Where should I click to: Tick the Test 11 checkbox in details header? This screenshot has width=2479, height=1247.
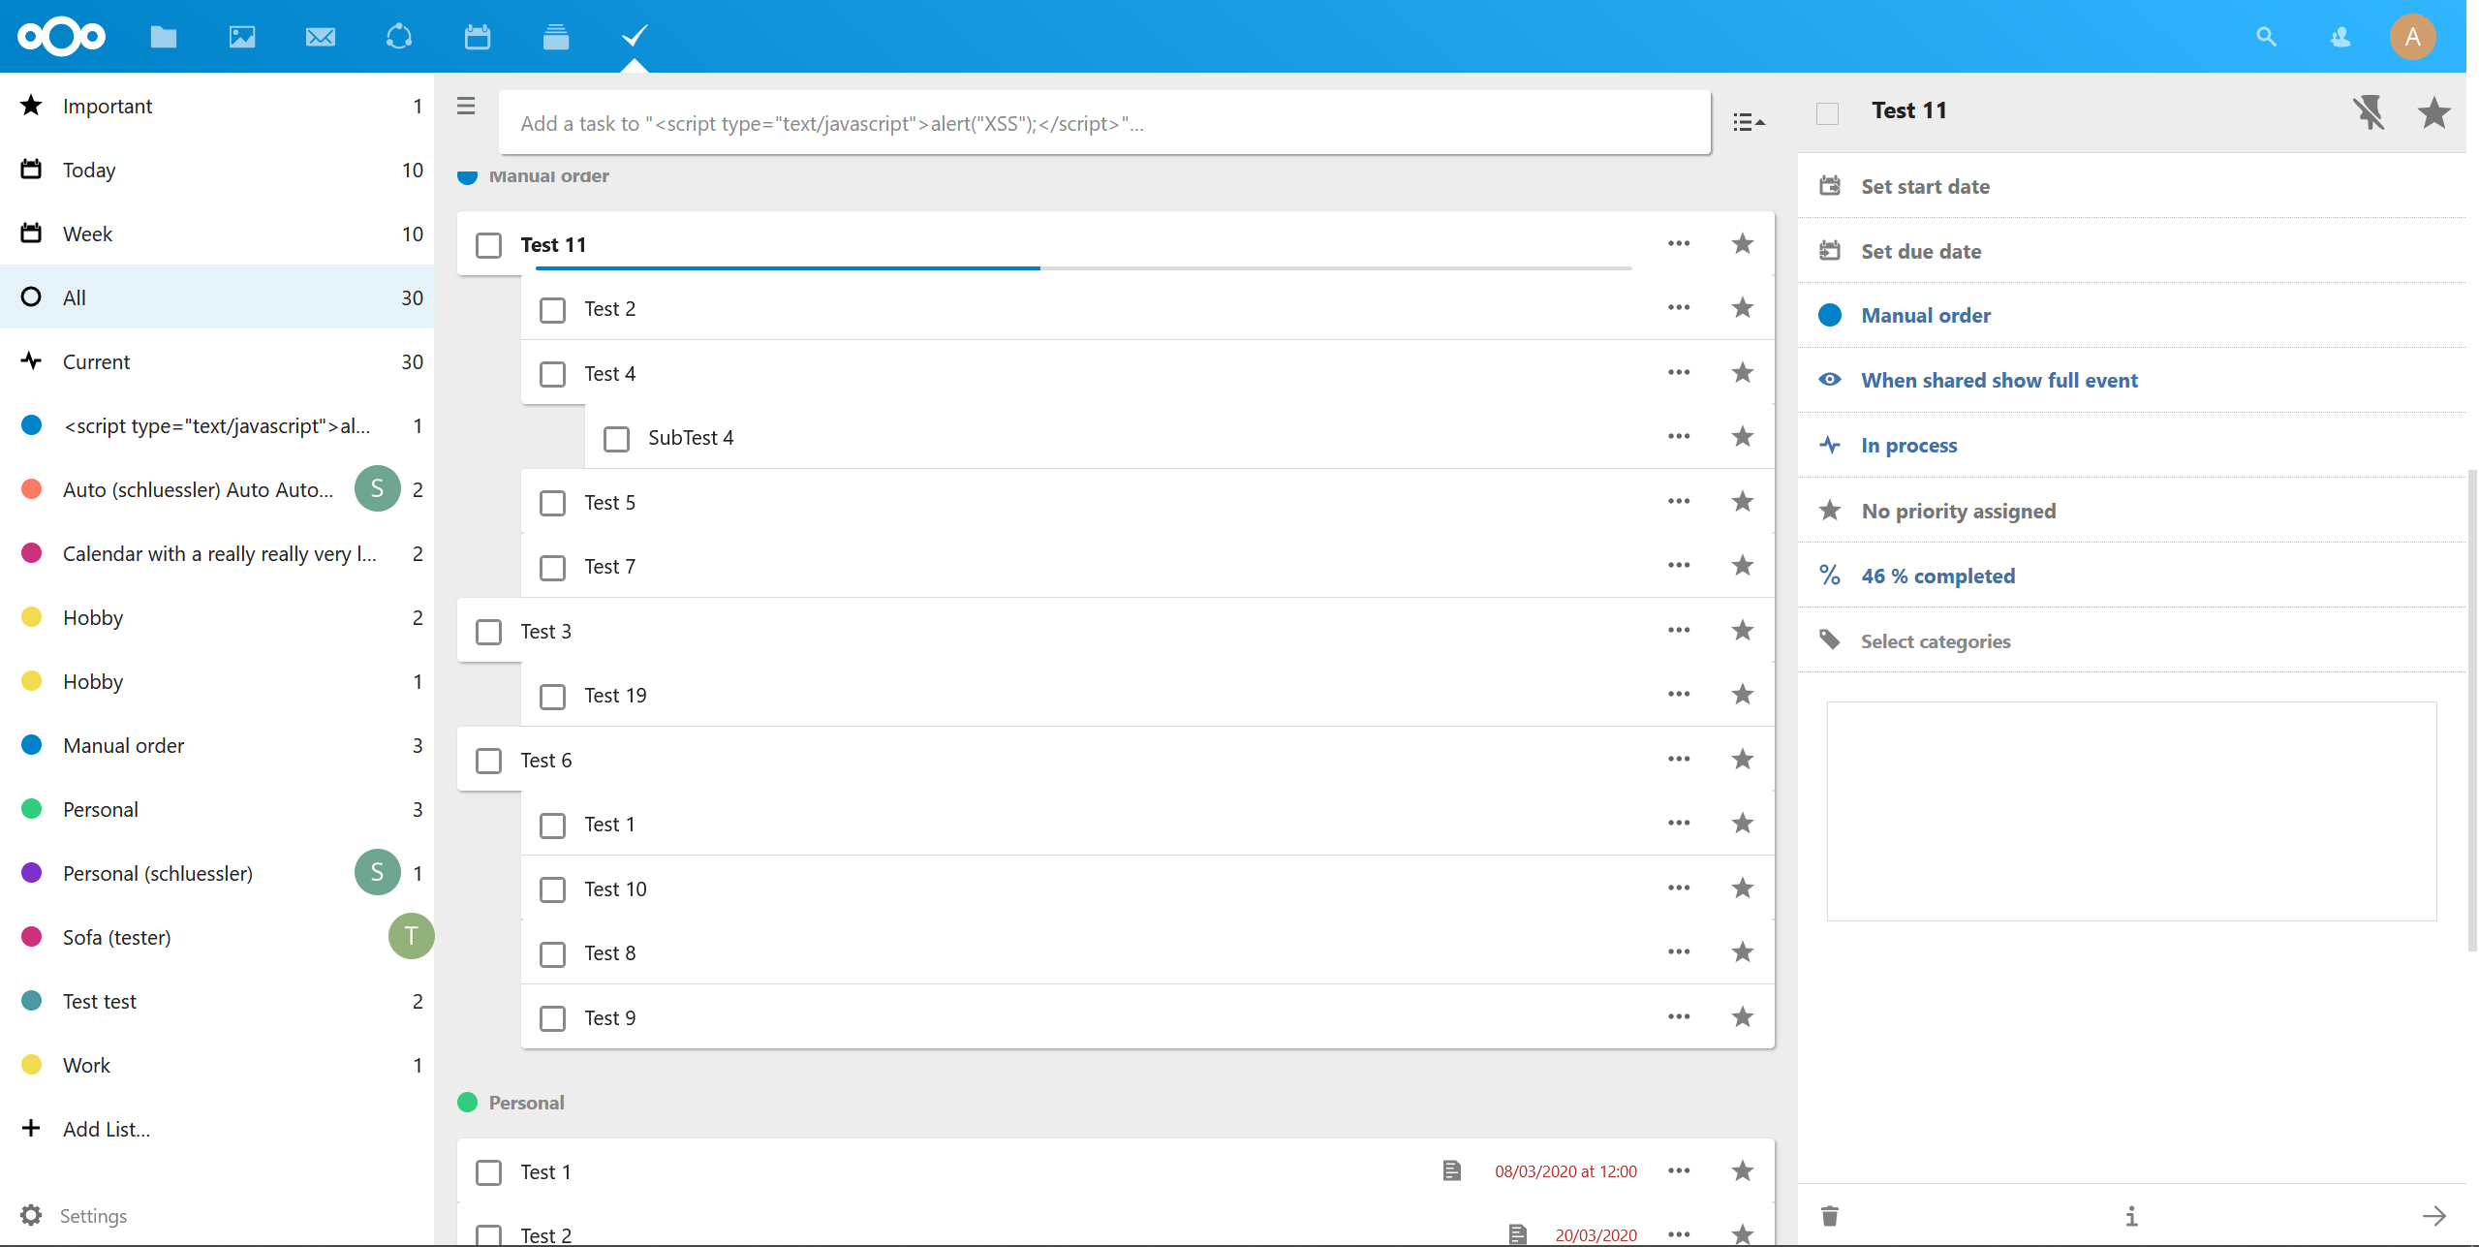1827,113
